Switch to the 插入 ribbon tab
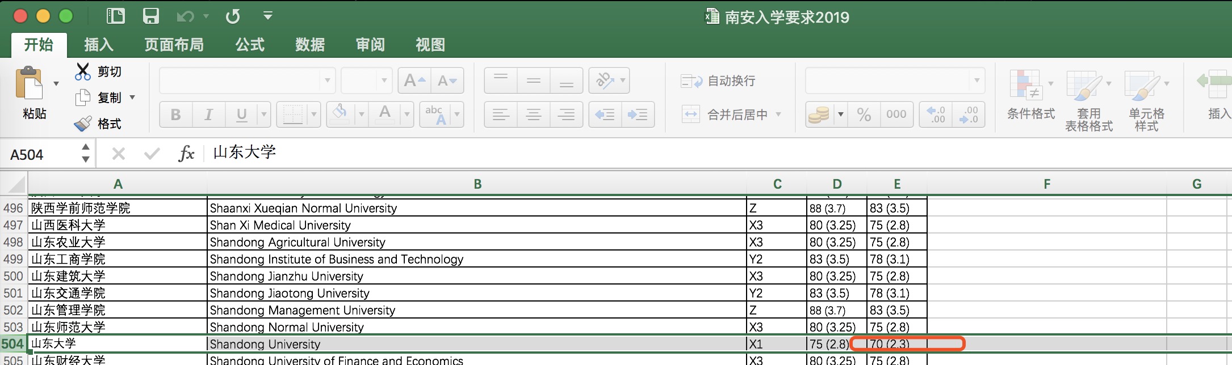The width and height of the screenshot is (1232, 365). click(99, 44)
